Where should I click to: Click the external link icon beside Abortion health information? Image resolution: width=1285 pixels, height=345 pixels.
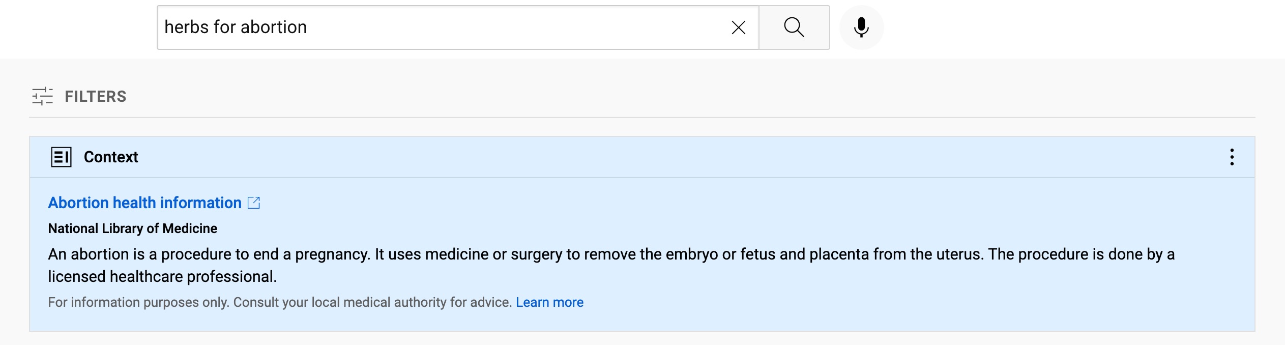(x=254, y=203)
